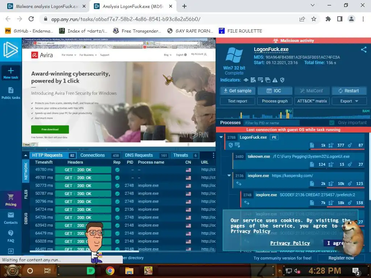Open the Process graph
Screen dimensions: 371x278
coord(275,101)
